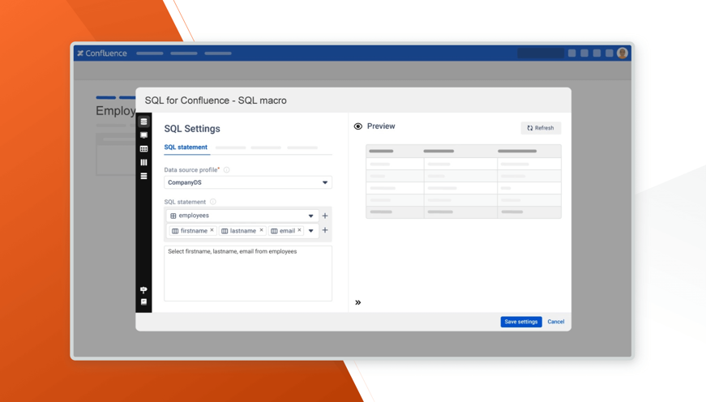
Task: Click the signpost icon at sidebar bottom
Action: 143,290
